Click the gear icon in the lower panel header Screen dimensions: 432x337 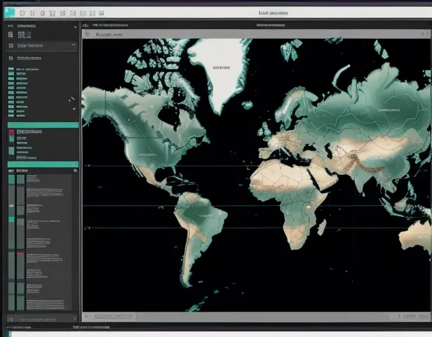pos(75,171)
